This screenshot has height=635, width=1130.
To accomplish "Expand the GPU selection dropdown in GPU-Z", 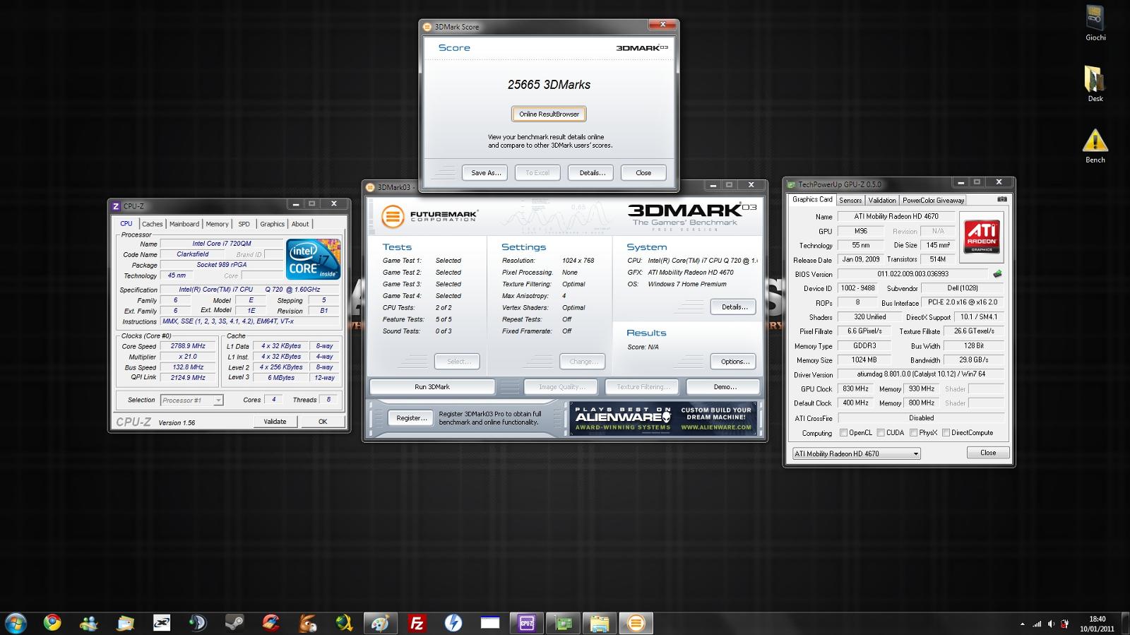I will tap(916, 453).
